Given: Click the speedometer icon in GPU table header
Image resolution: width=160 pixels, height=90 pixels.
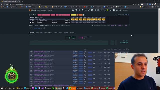Looking at the screenshot, I should coord(127,49).
